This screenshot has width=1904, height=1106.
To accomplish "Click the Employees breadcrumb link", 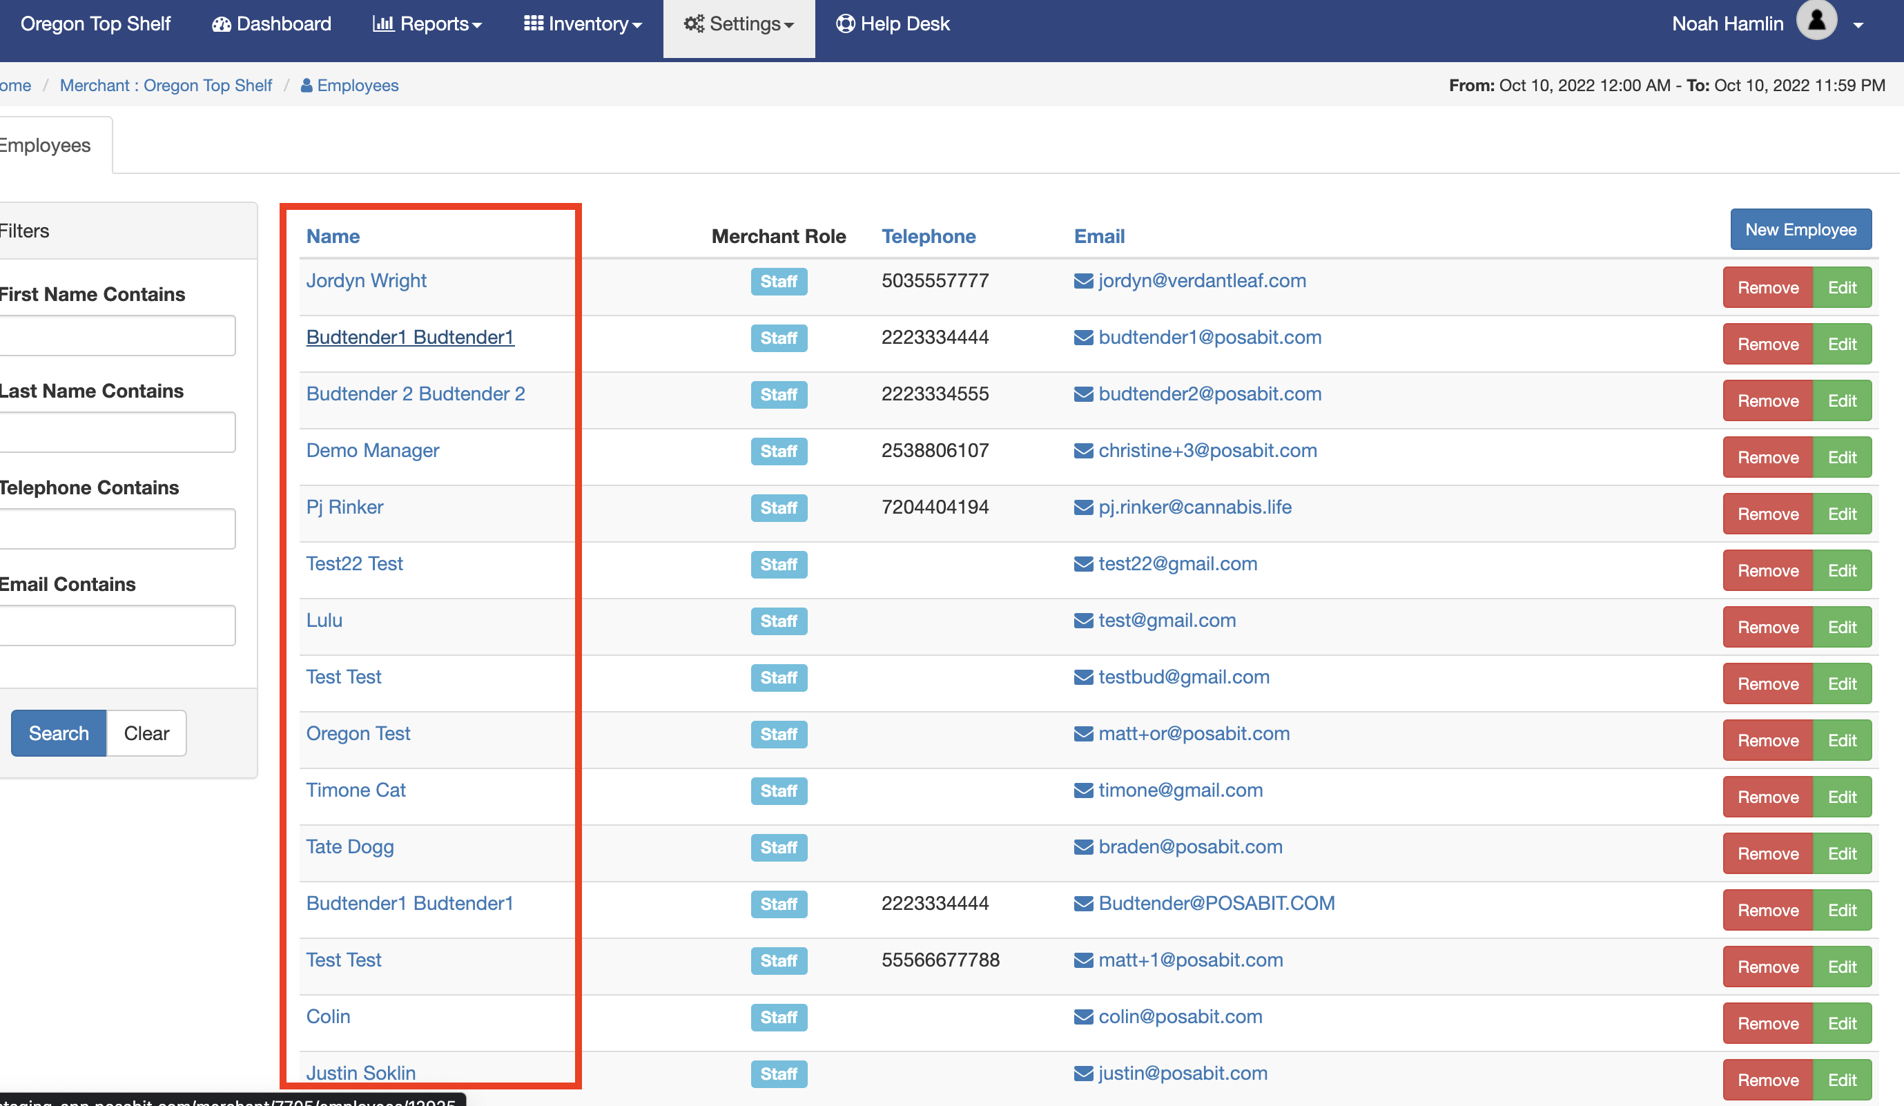I will coord(350,86).
